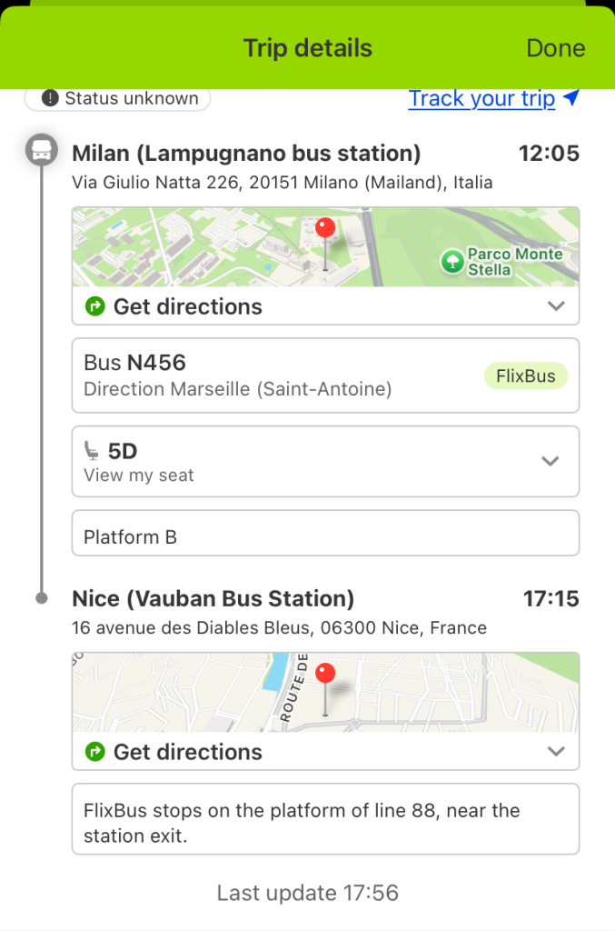Tap the Status unknown pill

(118, 98)
